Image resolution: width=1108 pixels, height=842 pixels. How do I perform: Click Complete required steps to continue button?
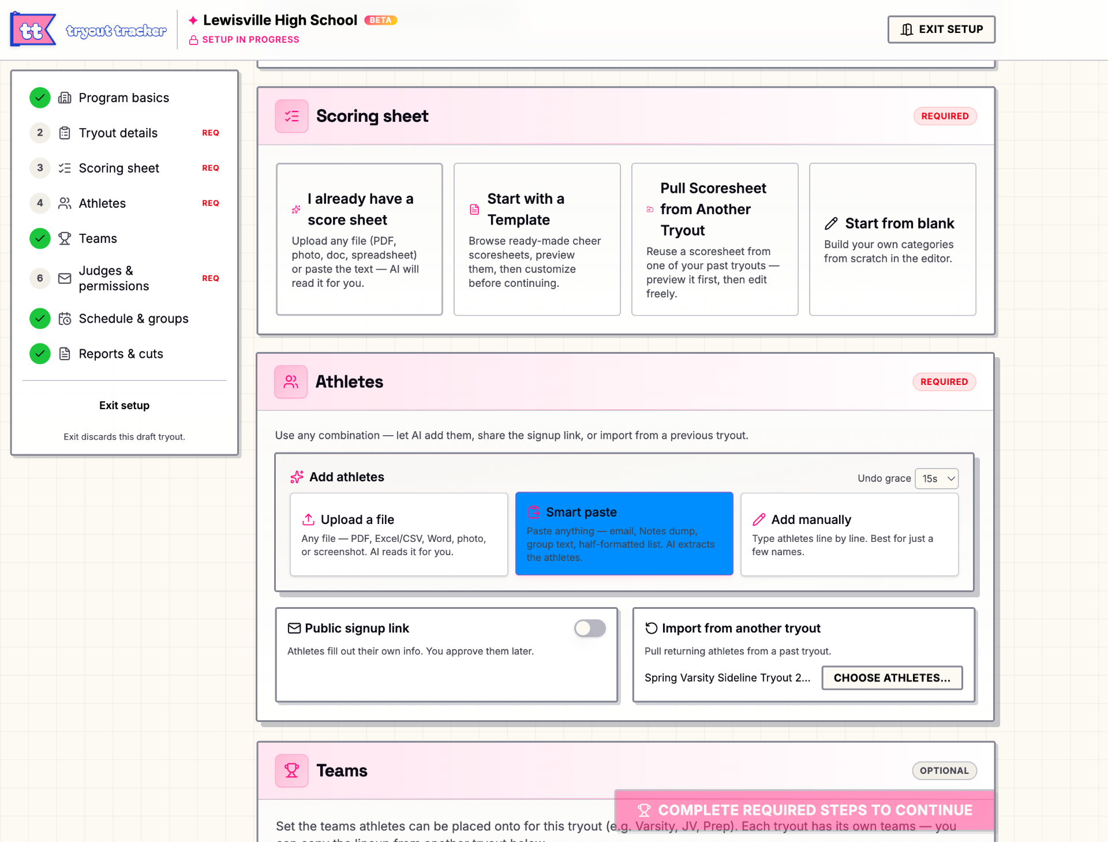click(x=804, y=810)
